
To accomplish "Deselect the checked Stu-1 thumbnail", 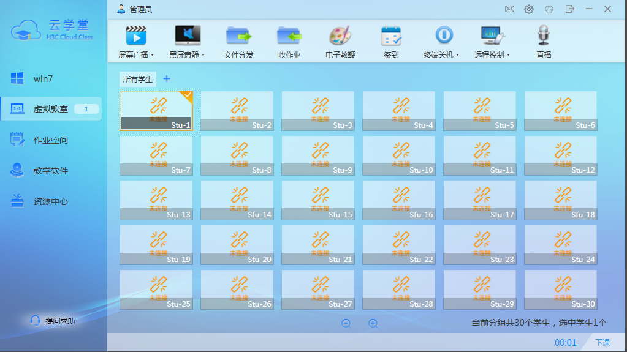I will click(x=156, y=111).
